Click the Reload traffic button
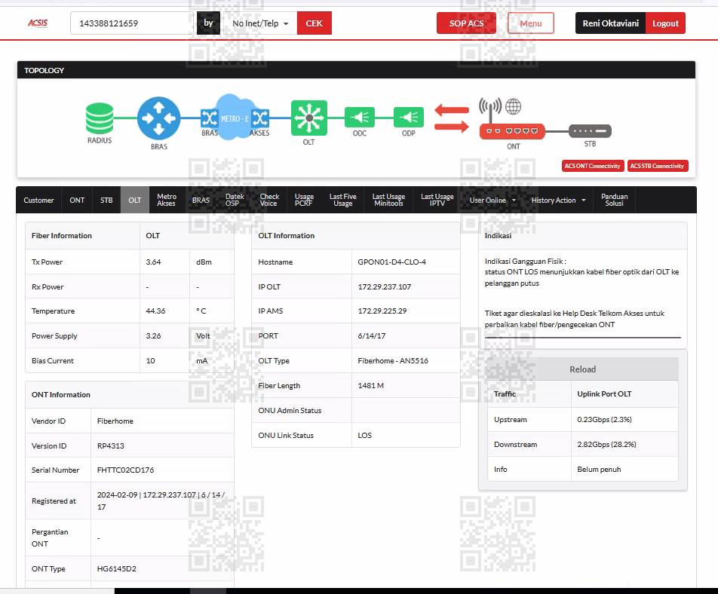This screenshot has width=718, height=594. (x=582, y=369)
